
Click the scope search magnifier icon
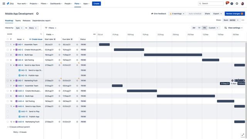(41, 34)
